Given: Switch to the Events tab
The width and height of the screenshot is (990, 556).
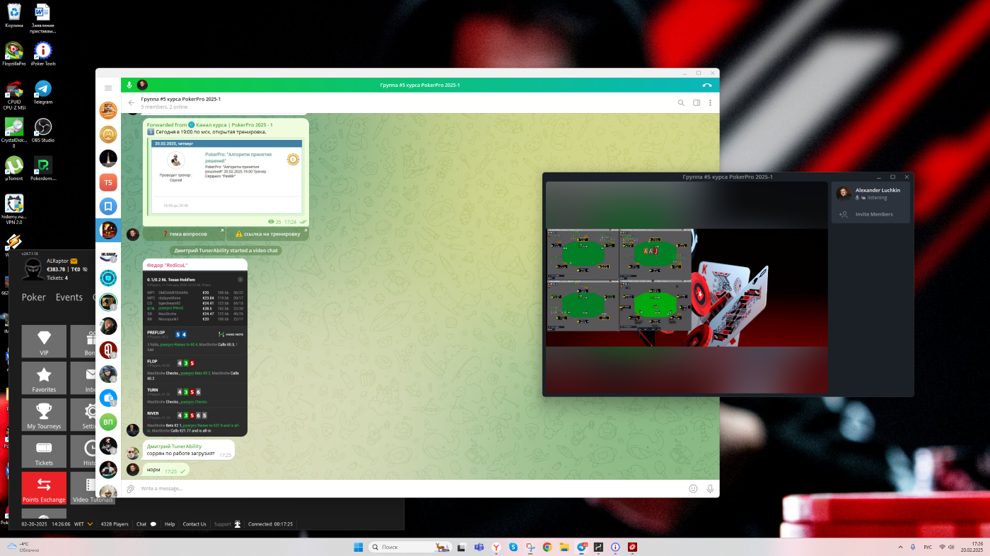Looking at the screenshot, I should coord(69,297).
